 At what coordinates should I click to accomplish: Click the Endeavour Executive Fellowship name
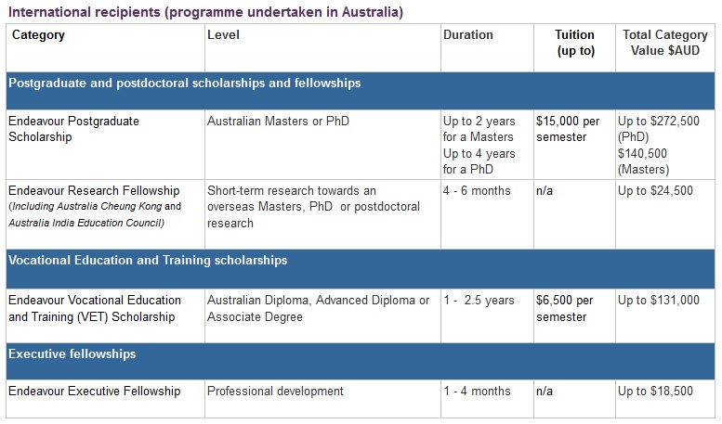click(x=94, y=392)
